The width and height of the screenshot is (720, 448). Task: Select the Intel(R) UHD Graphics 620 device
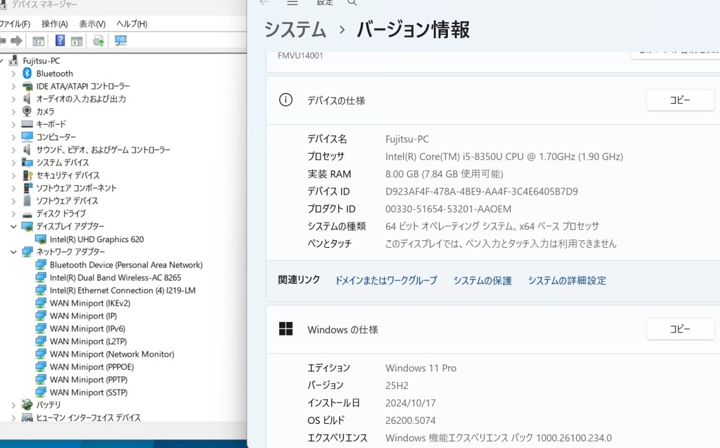[97, 239]
